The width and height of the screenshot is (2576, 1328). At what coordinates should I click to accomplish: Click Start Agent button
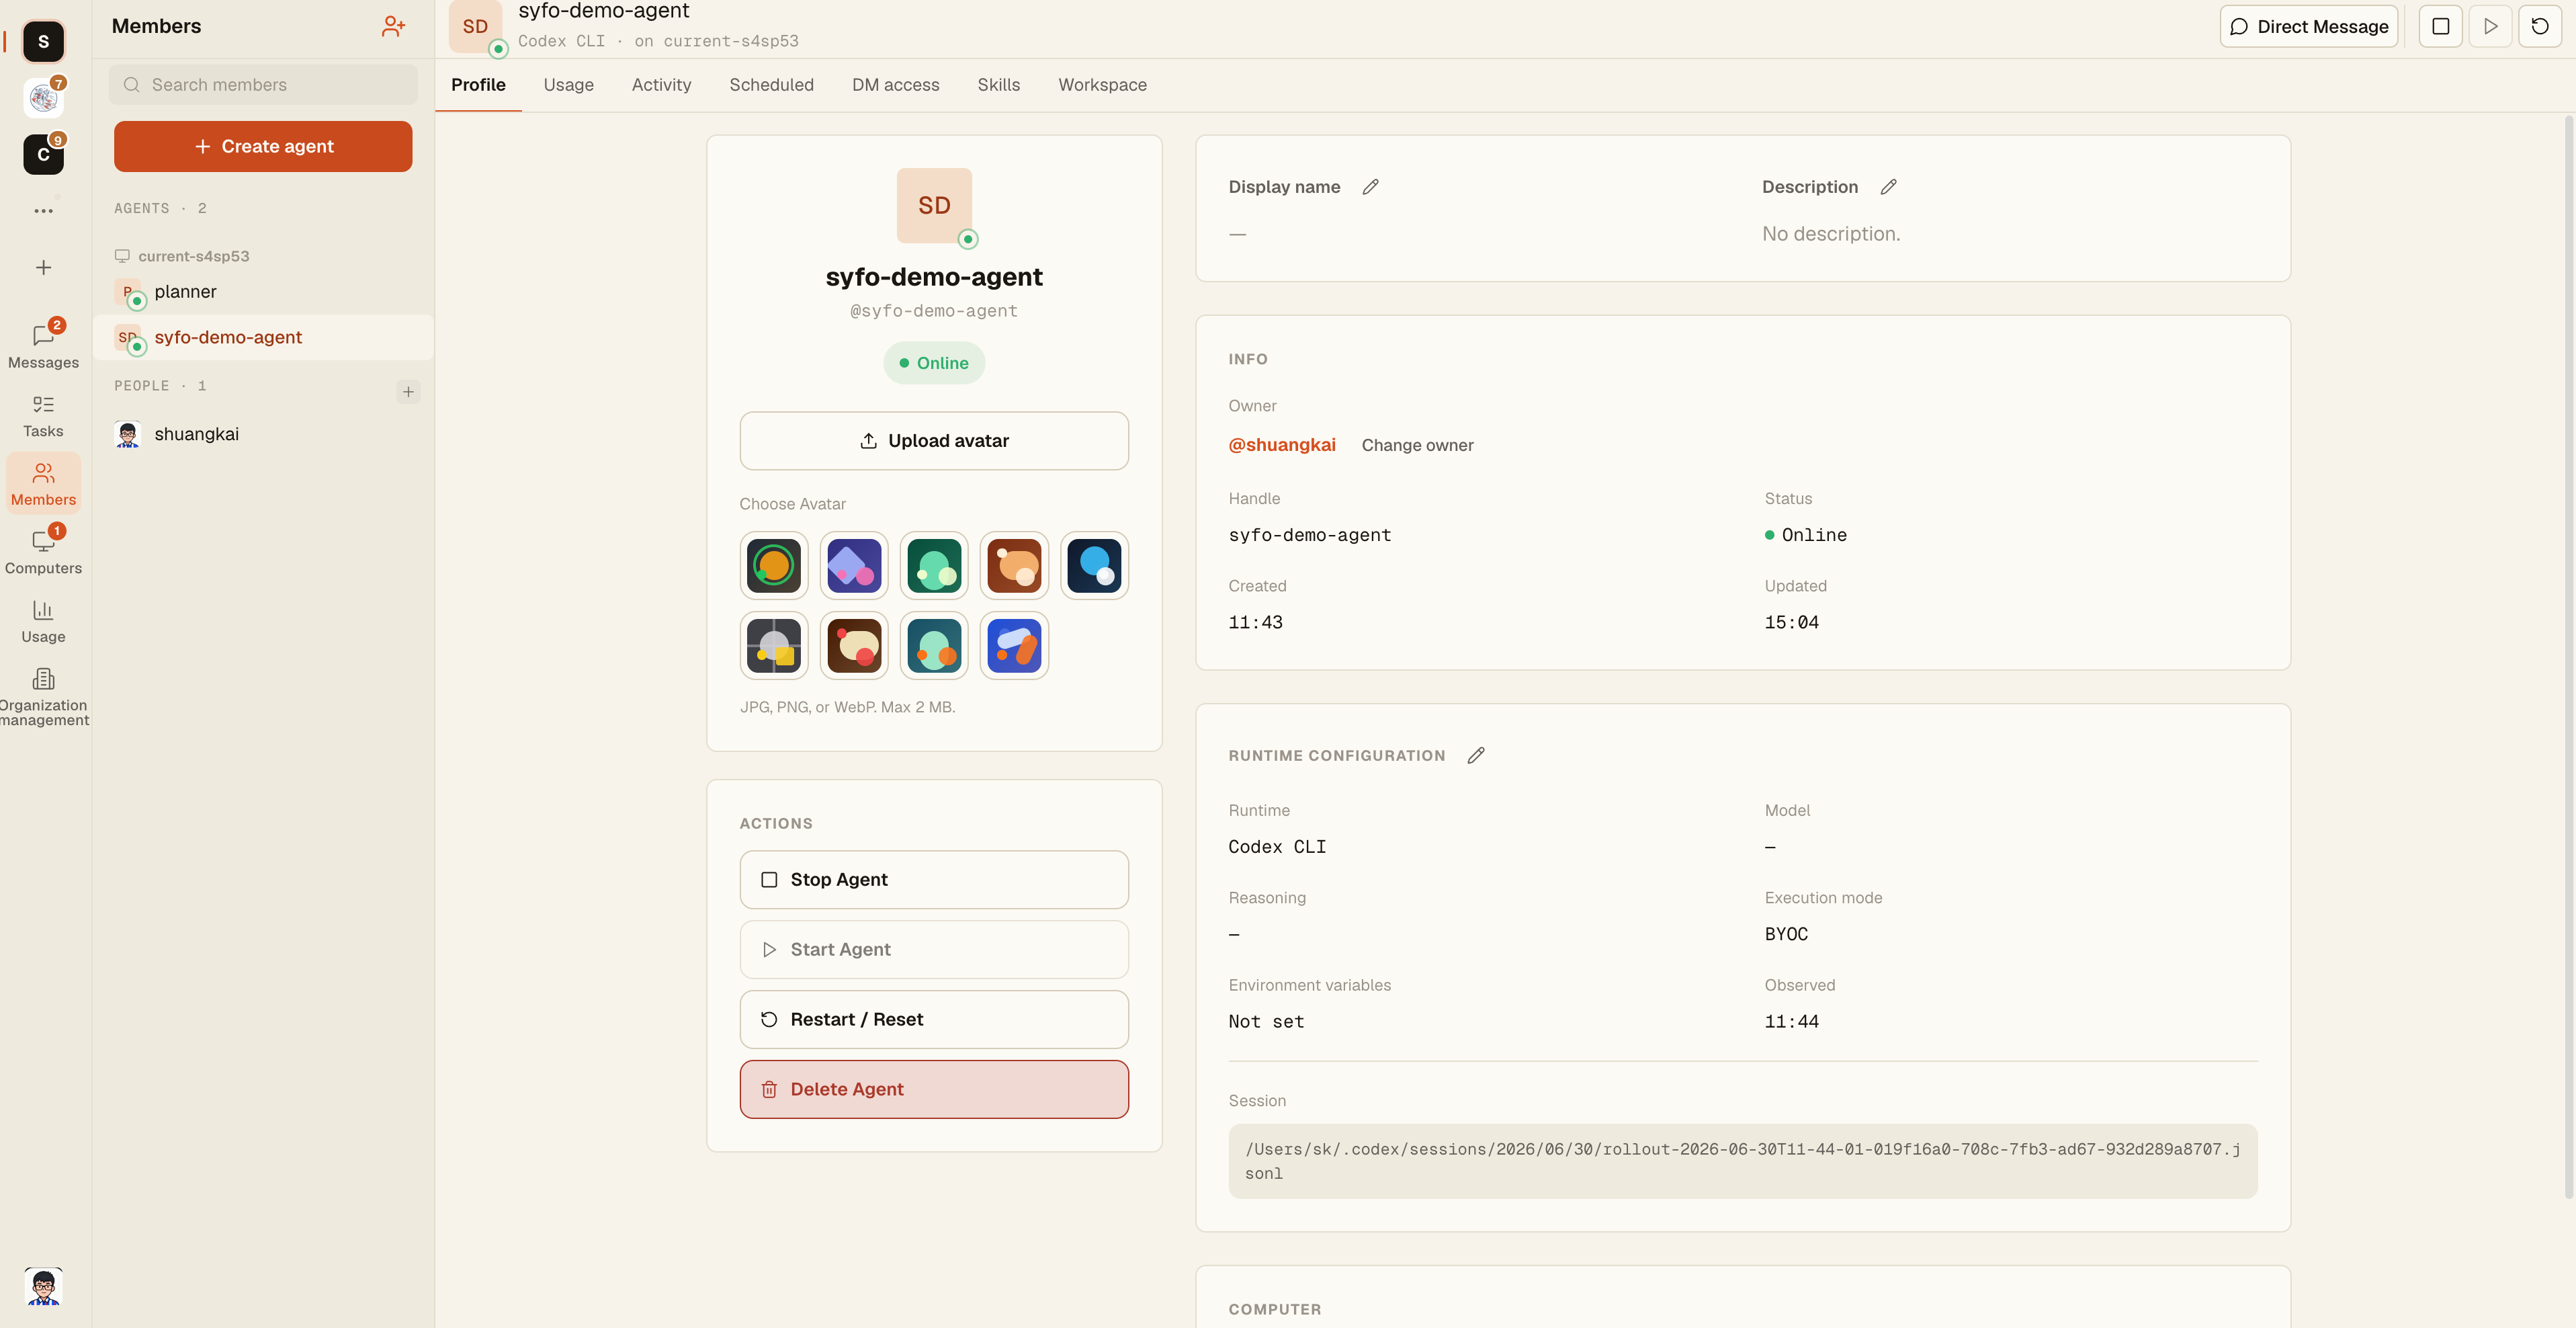point(934,949)
